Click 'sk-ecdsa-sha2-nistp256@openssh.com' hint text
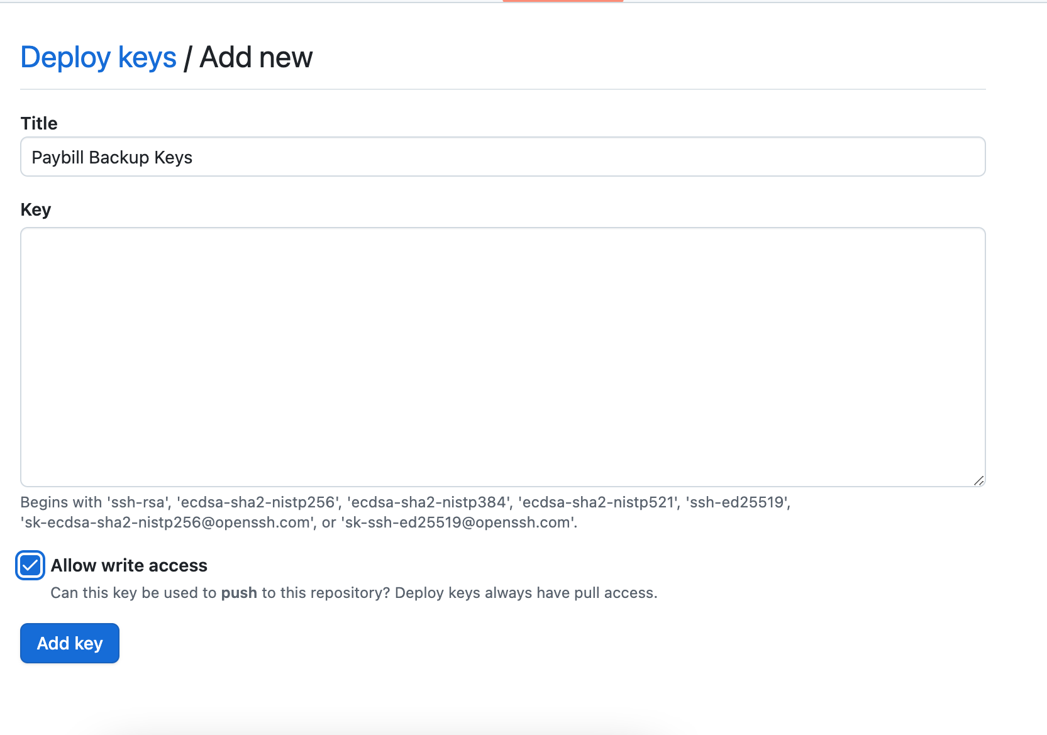The height and width of the screenshot is (735, 1047). [x=167, y=522]
